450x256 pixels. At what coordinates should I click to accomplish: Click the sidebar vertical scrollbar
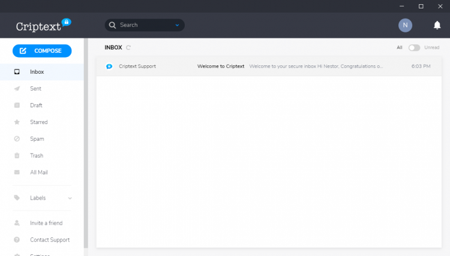pyautogui.click(x=86, y=143)
